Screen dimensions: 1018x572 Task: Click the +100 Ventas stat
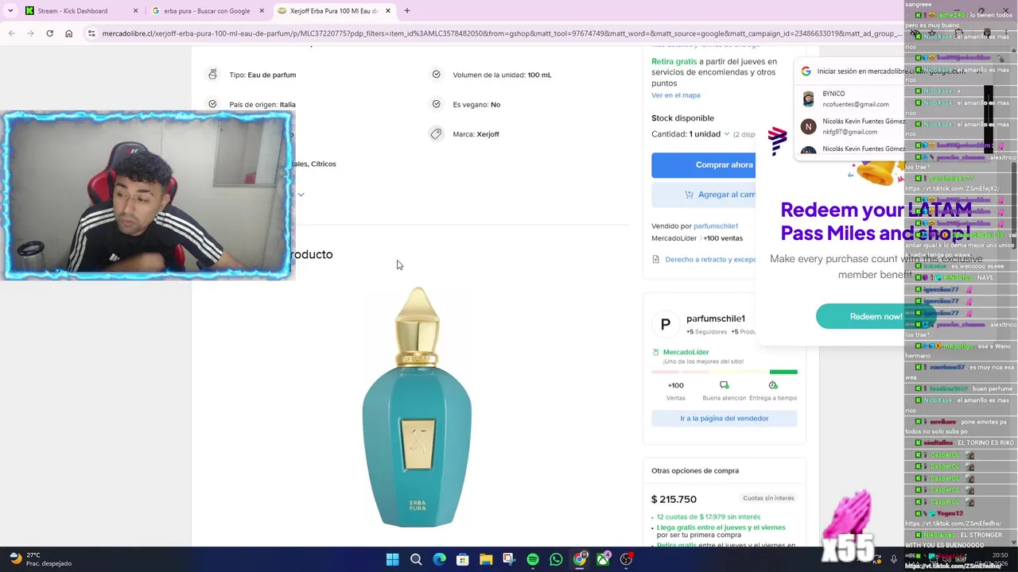tap(675, 390)
